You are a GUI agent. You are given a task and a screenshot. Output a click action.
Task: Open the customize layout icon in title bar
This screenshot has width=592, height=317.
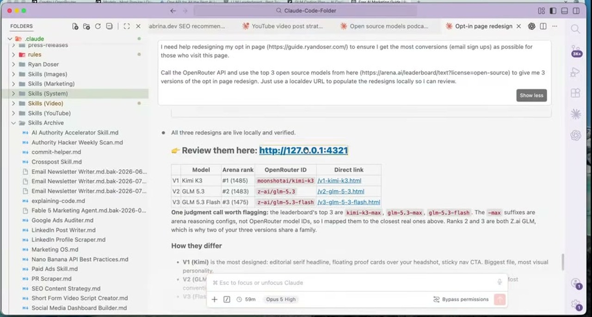tap(542, 11)
